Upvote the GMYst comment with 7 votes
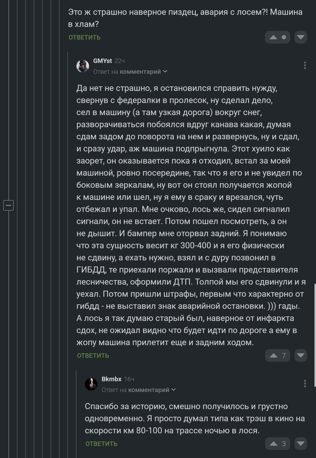This screenshot has width=316, height=458. pos(274,356)
